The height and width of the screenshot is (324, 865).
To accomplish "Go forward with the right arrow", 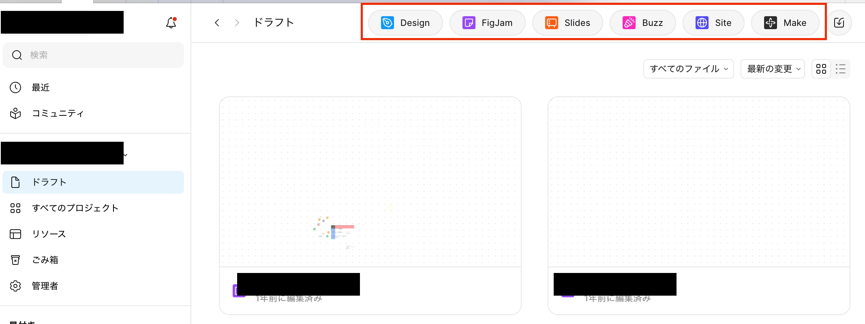I will click(x=237, y=23).
